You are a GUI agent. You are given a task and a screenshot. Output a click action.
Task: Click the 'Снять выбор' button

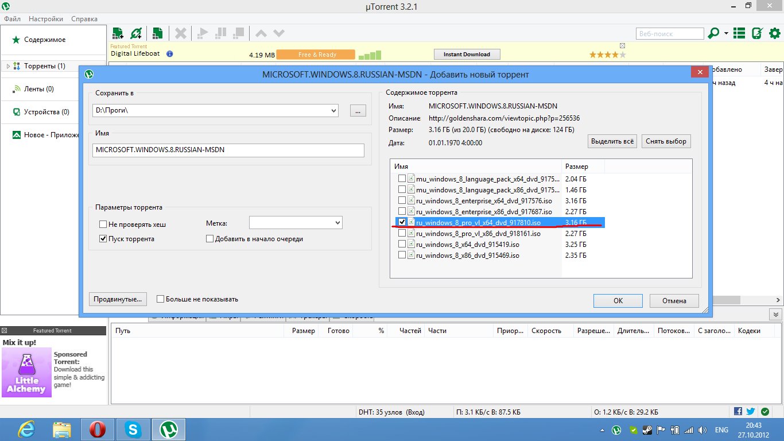click(666, 141)
